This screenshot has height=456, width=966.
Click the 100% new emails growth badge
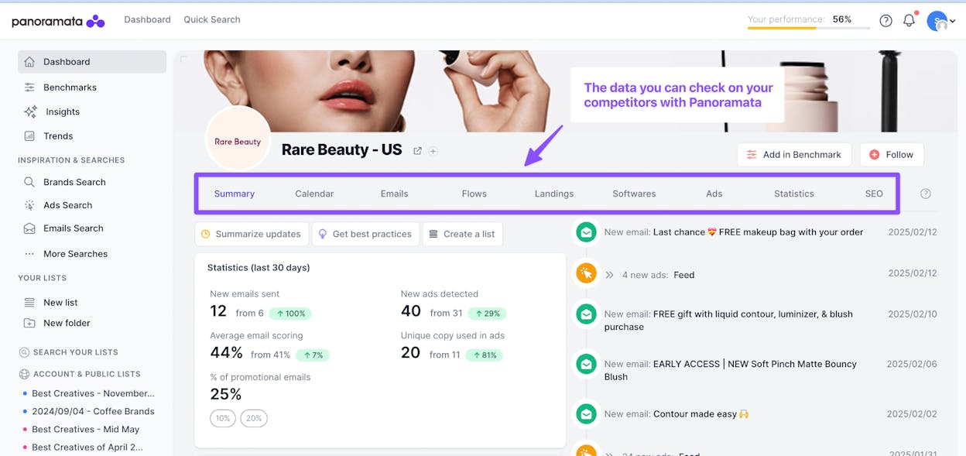coord(290,314)
